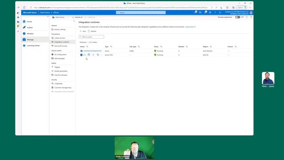Screen dimensions: 284x160
Task: Reload the browser page
Action: pyautogui.click(x=24, y=8)
